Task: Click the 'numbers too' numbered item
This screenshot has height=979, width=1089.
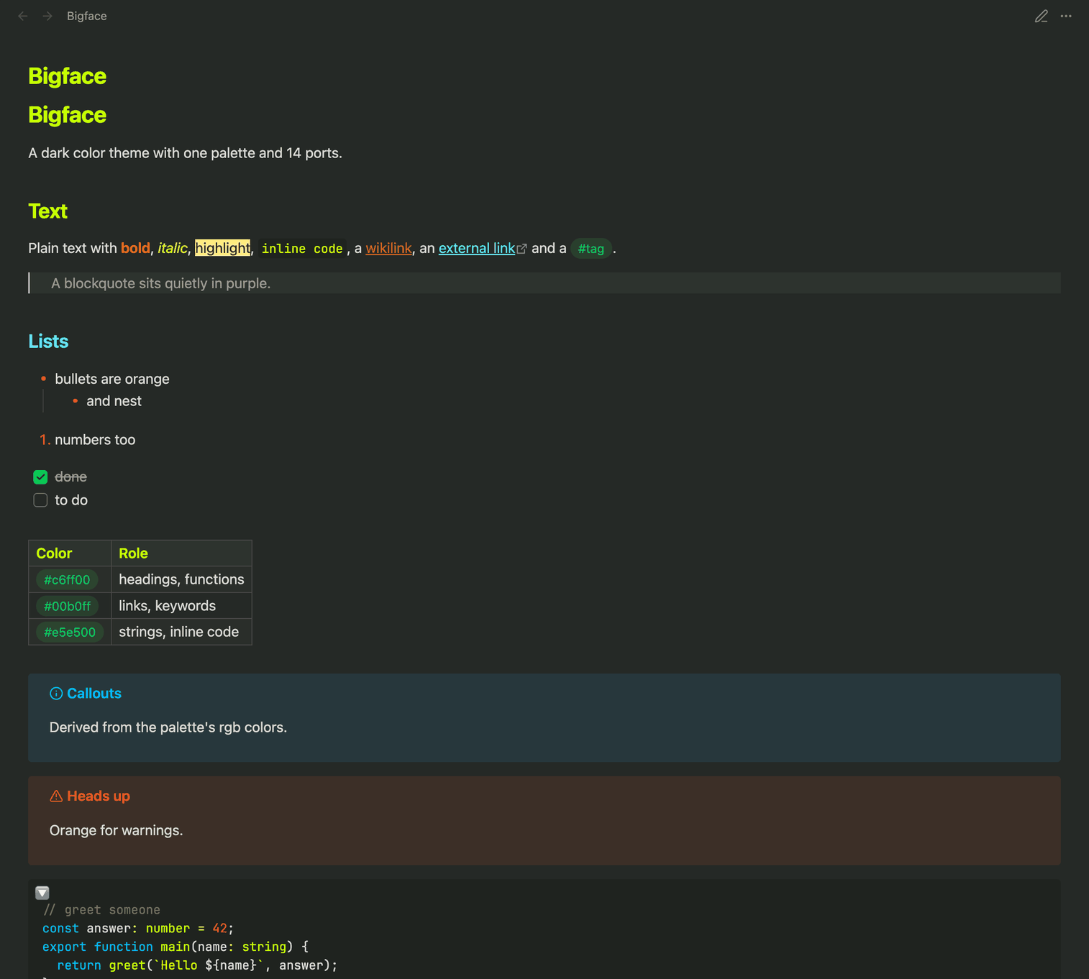Action: pos(95,440)
